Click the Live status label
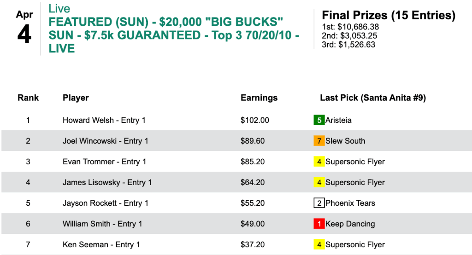This screenshot has height=255, width=472. pyautogui.click(x=59, y=9)
